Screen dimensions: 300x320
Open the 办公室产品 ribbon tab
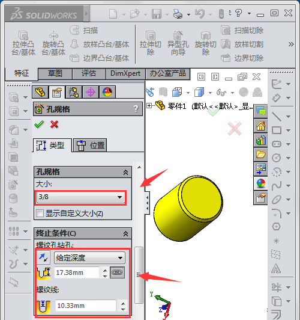(x=168, y=73)
